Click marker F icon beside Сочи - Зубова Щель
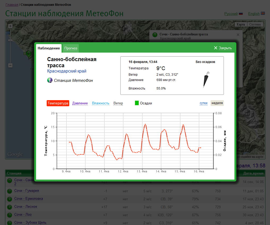Screen dimensions: 270x225 [x=10, y=223]
